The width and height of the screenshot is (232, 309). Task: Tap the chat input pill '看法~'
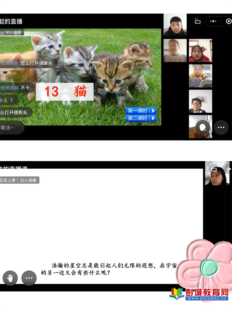[12, 128]
